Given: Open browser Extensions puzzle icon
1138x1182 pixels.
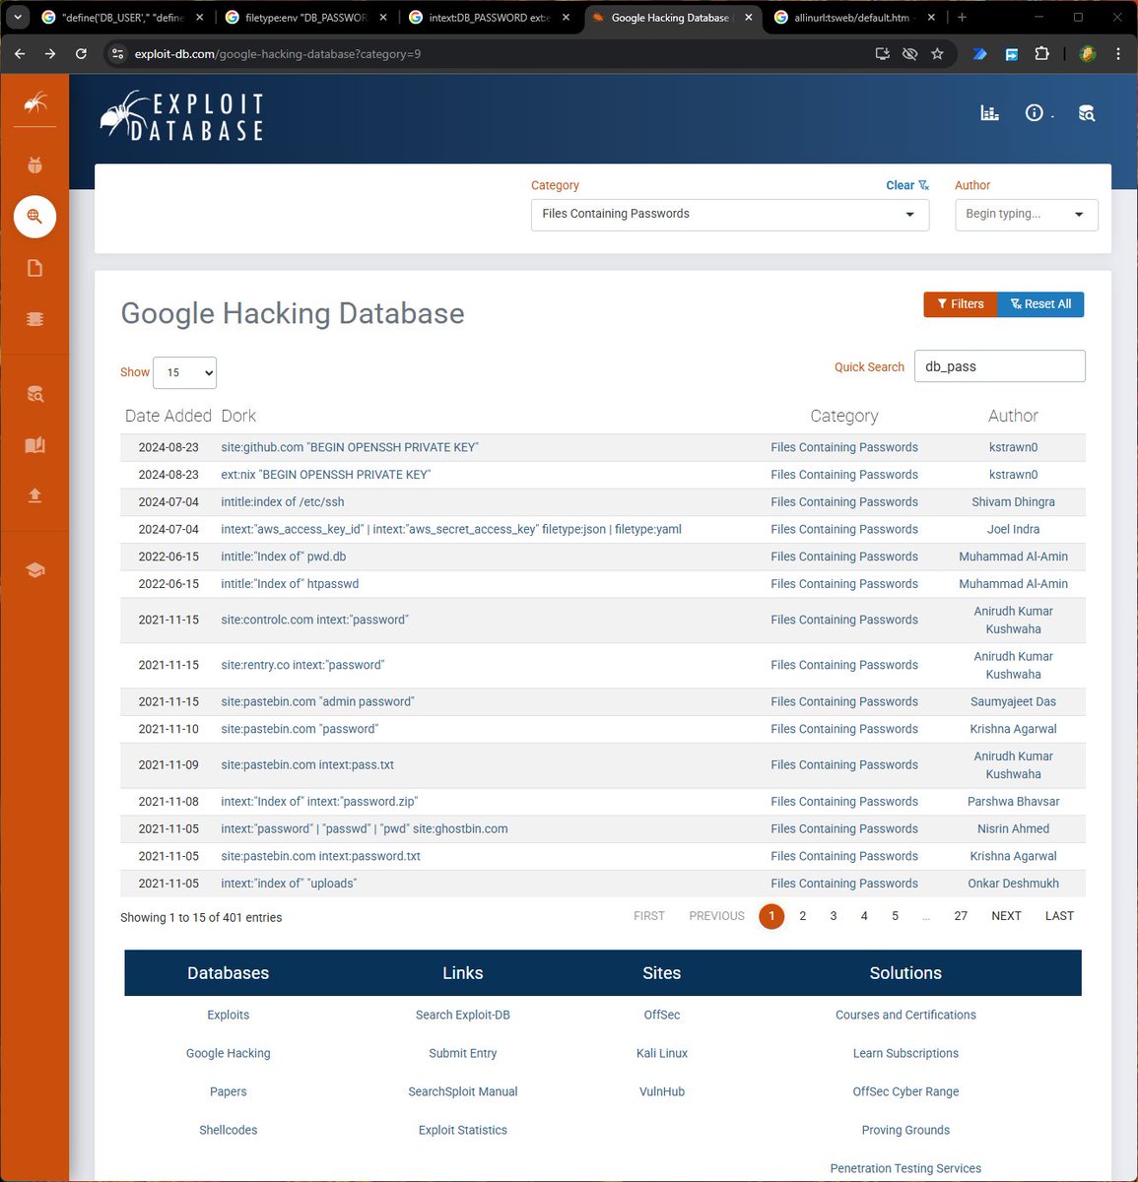Looking at the screenshot, I should (x=1041, y=54).
